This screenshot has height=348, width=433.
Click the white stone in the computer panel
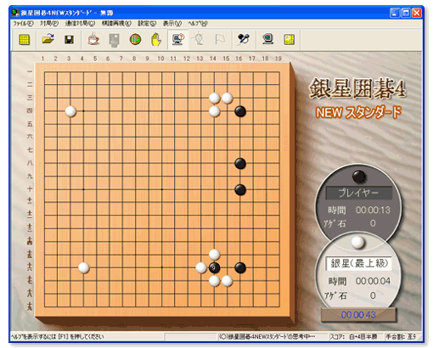click(x=357, y=243)
